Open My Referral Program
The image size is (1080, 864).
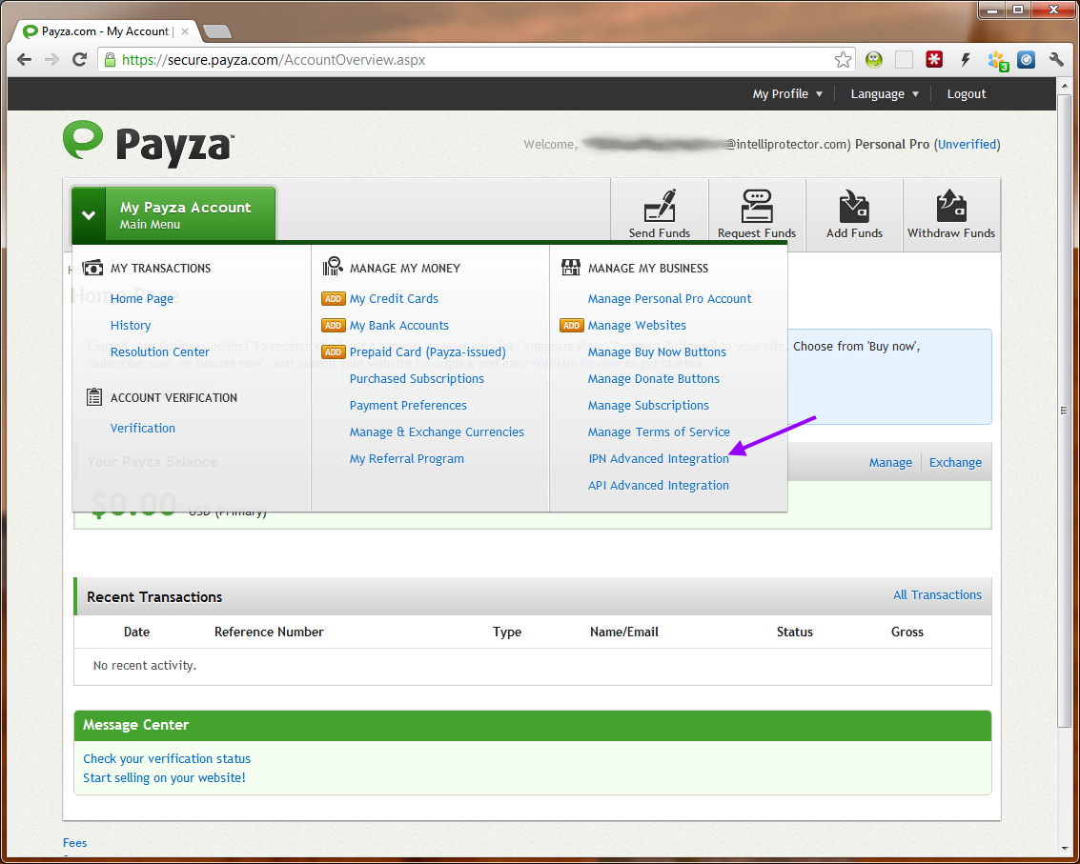pos(406,458)
